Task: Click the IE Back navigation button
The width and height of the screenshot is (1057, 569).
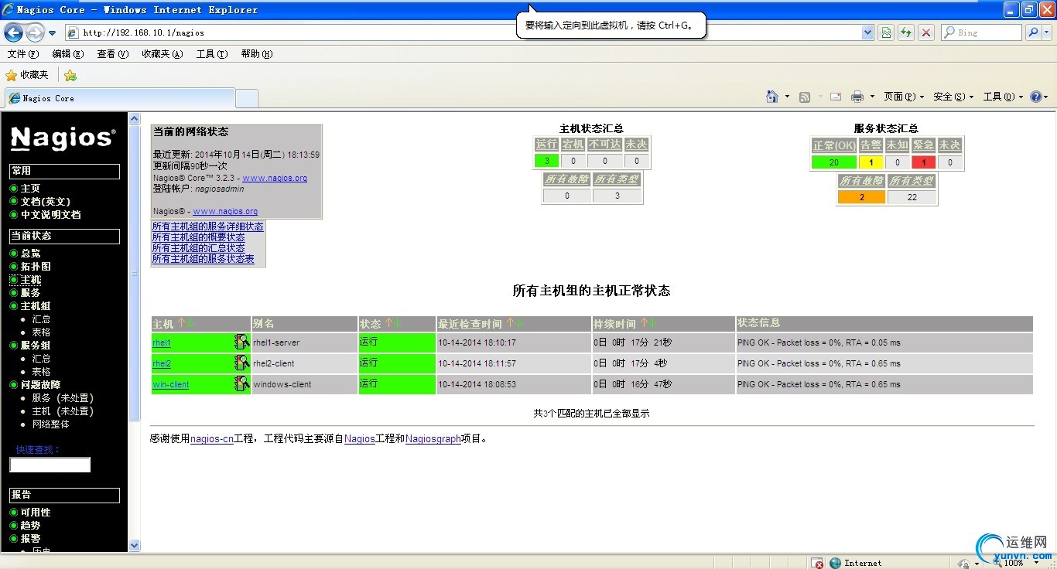Action: (13, 32)
